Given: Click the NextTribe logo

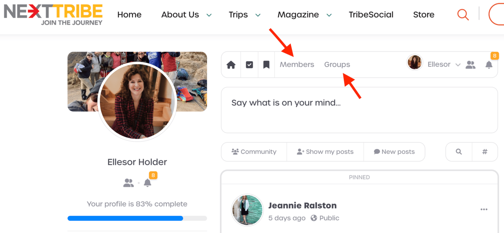Looking at the screenshot, I should 53,15.
